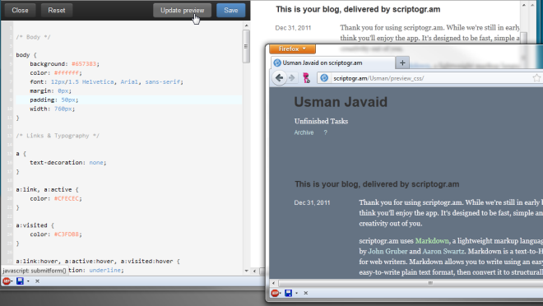The width and height of the screenshot is (543, 306).
Task: Go back with Firefox back arrow
Action: [279, 78]
